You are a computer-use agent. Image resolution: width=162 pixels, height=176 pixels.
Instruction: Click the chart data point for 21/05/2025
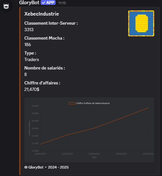[67, 135]
